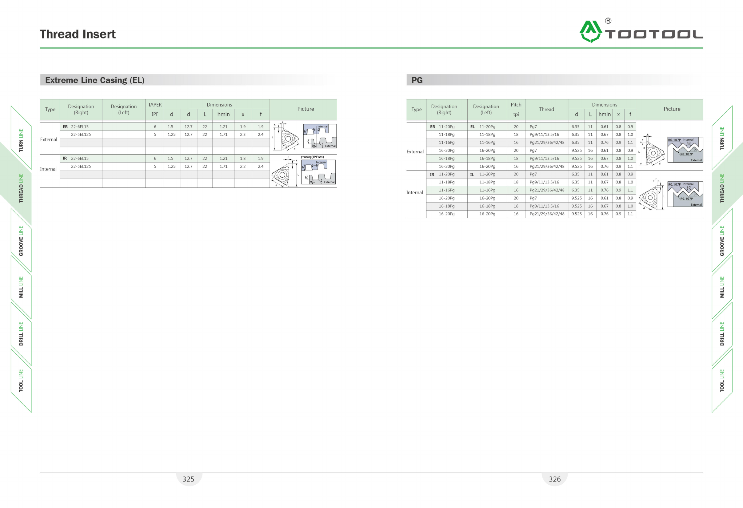Click the EL external thread profile diagram
743x508 pixels.
coord(320,136)
